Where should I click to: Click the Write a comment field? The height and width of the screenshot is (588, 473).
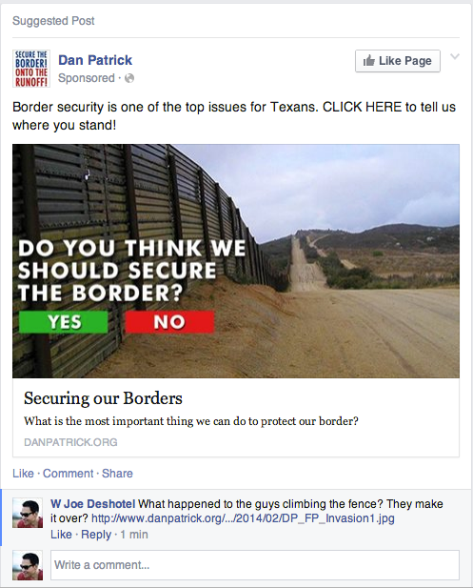pos(255,565)
